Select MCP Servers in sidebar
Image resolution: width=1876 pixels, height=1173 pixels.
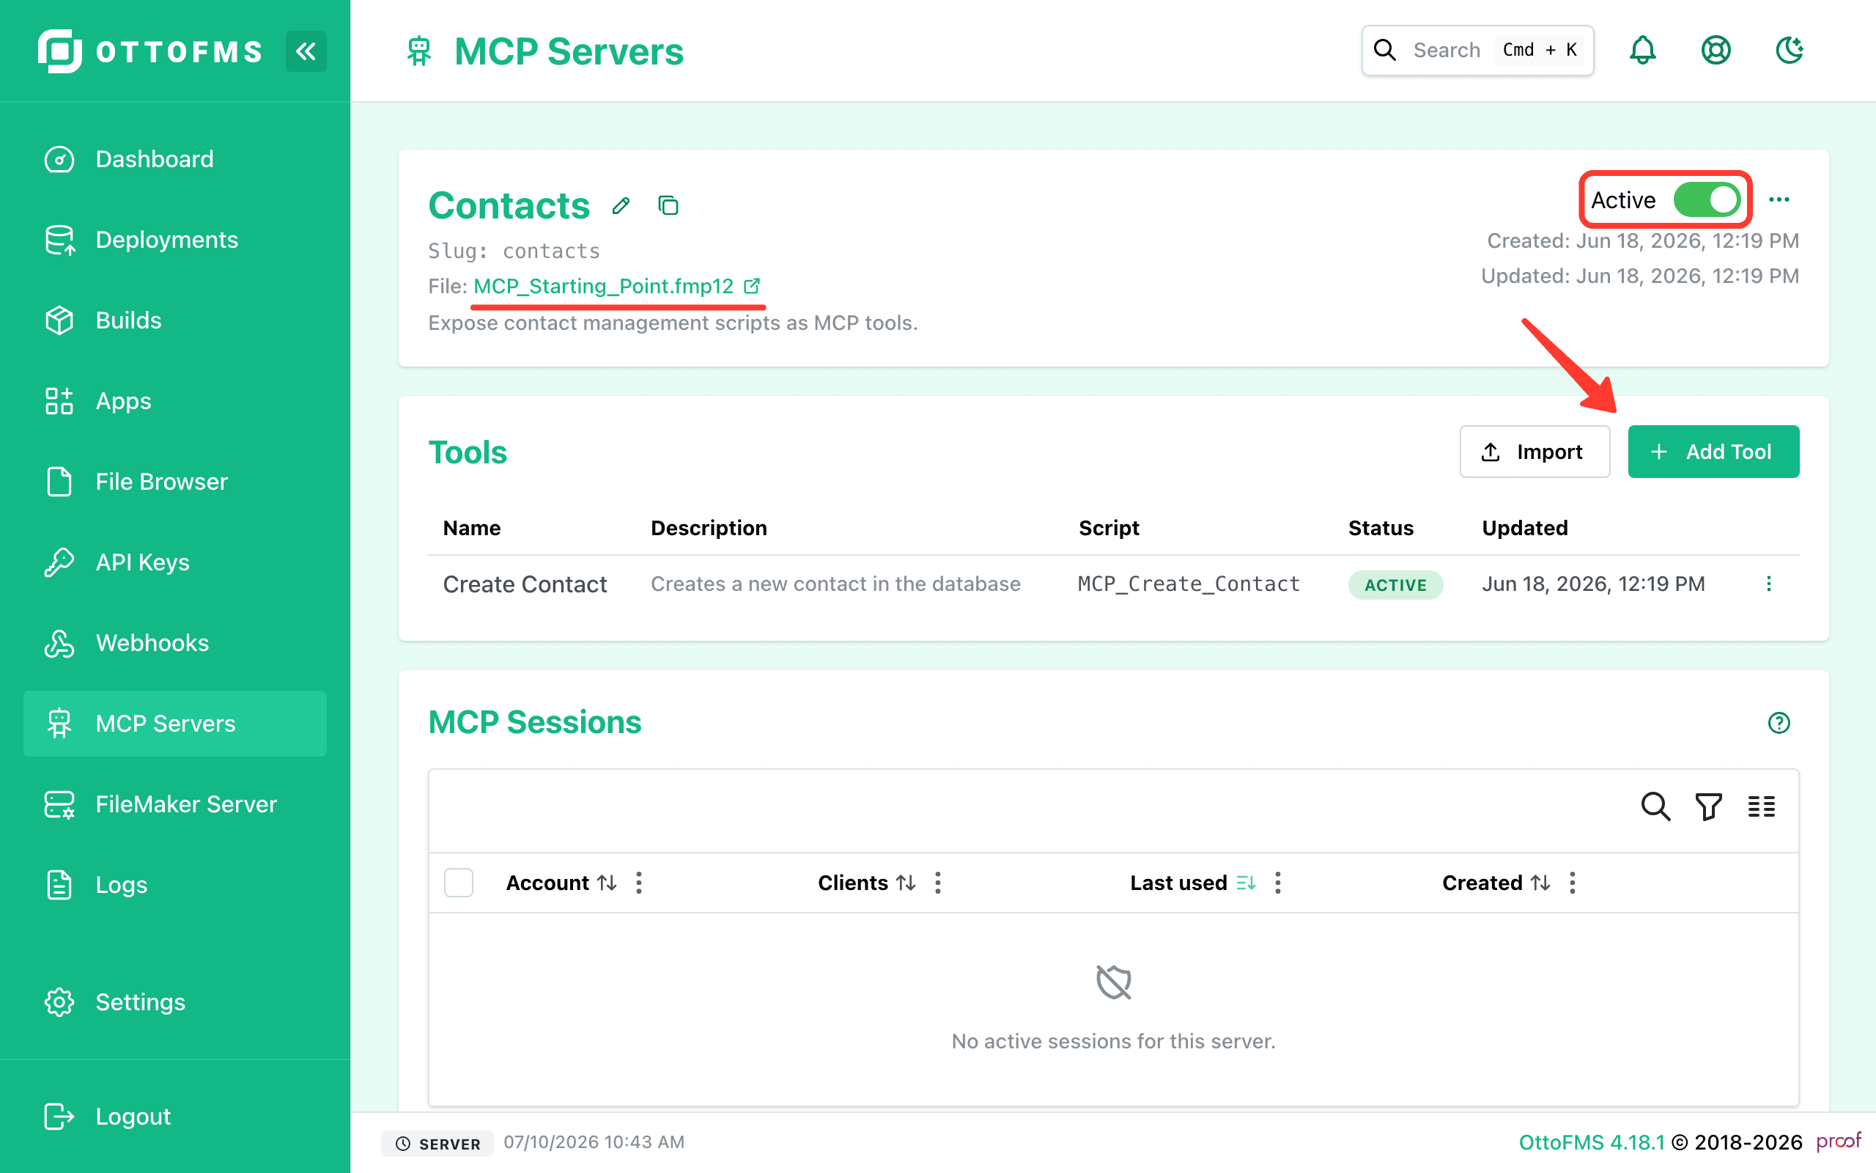[x=175, y=724]
